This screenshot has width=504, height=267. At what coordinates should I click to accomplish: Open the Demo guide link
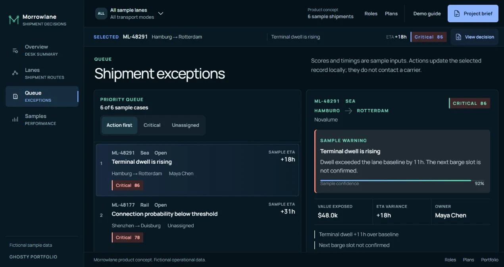427,14
